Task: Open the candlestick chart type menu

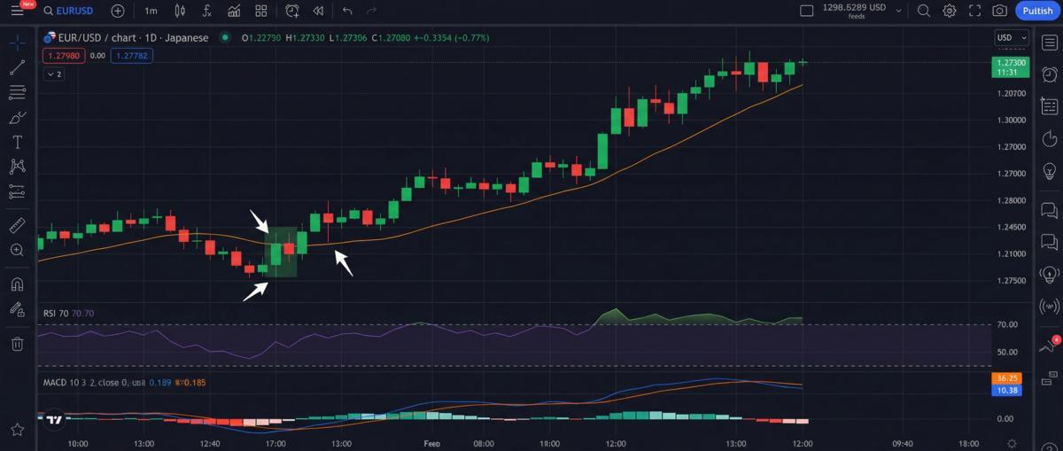Action: click(181, 11)
